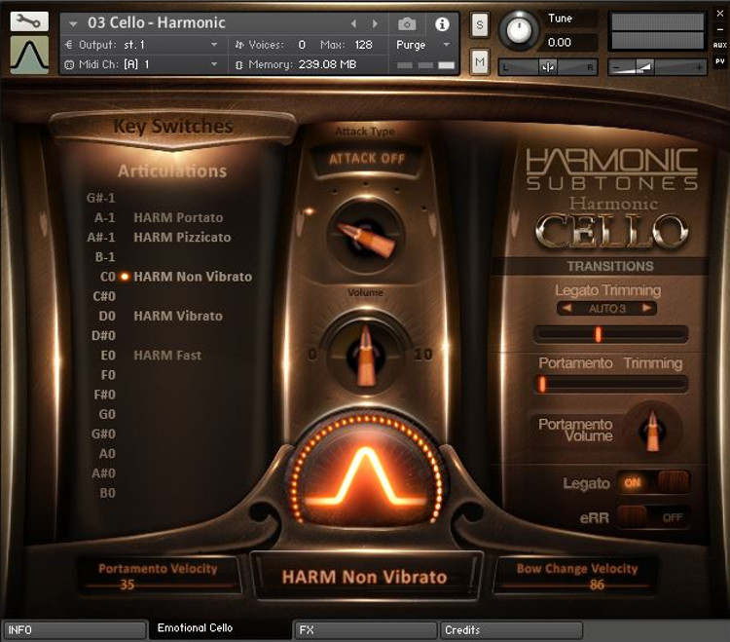730x642 pixels.
Task: Click the G#-1 key switch slot
Action: tap(100, 198)
